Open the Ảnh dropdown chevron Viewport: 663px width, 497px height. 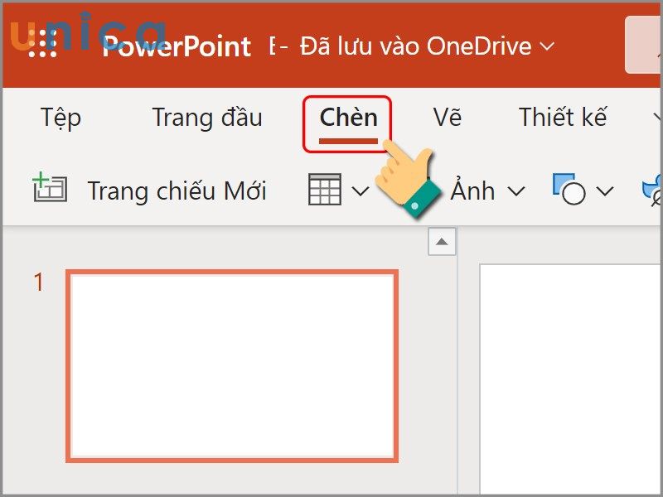click(515, 191)
